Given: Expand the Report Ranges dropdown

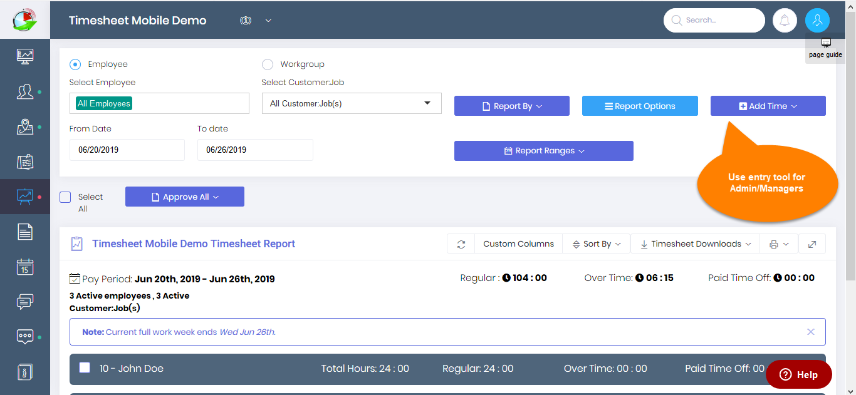Looking at the screenshot, I should [543, 150].
